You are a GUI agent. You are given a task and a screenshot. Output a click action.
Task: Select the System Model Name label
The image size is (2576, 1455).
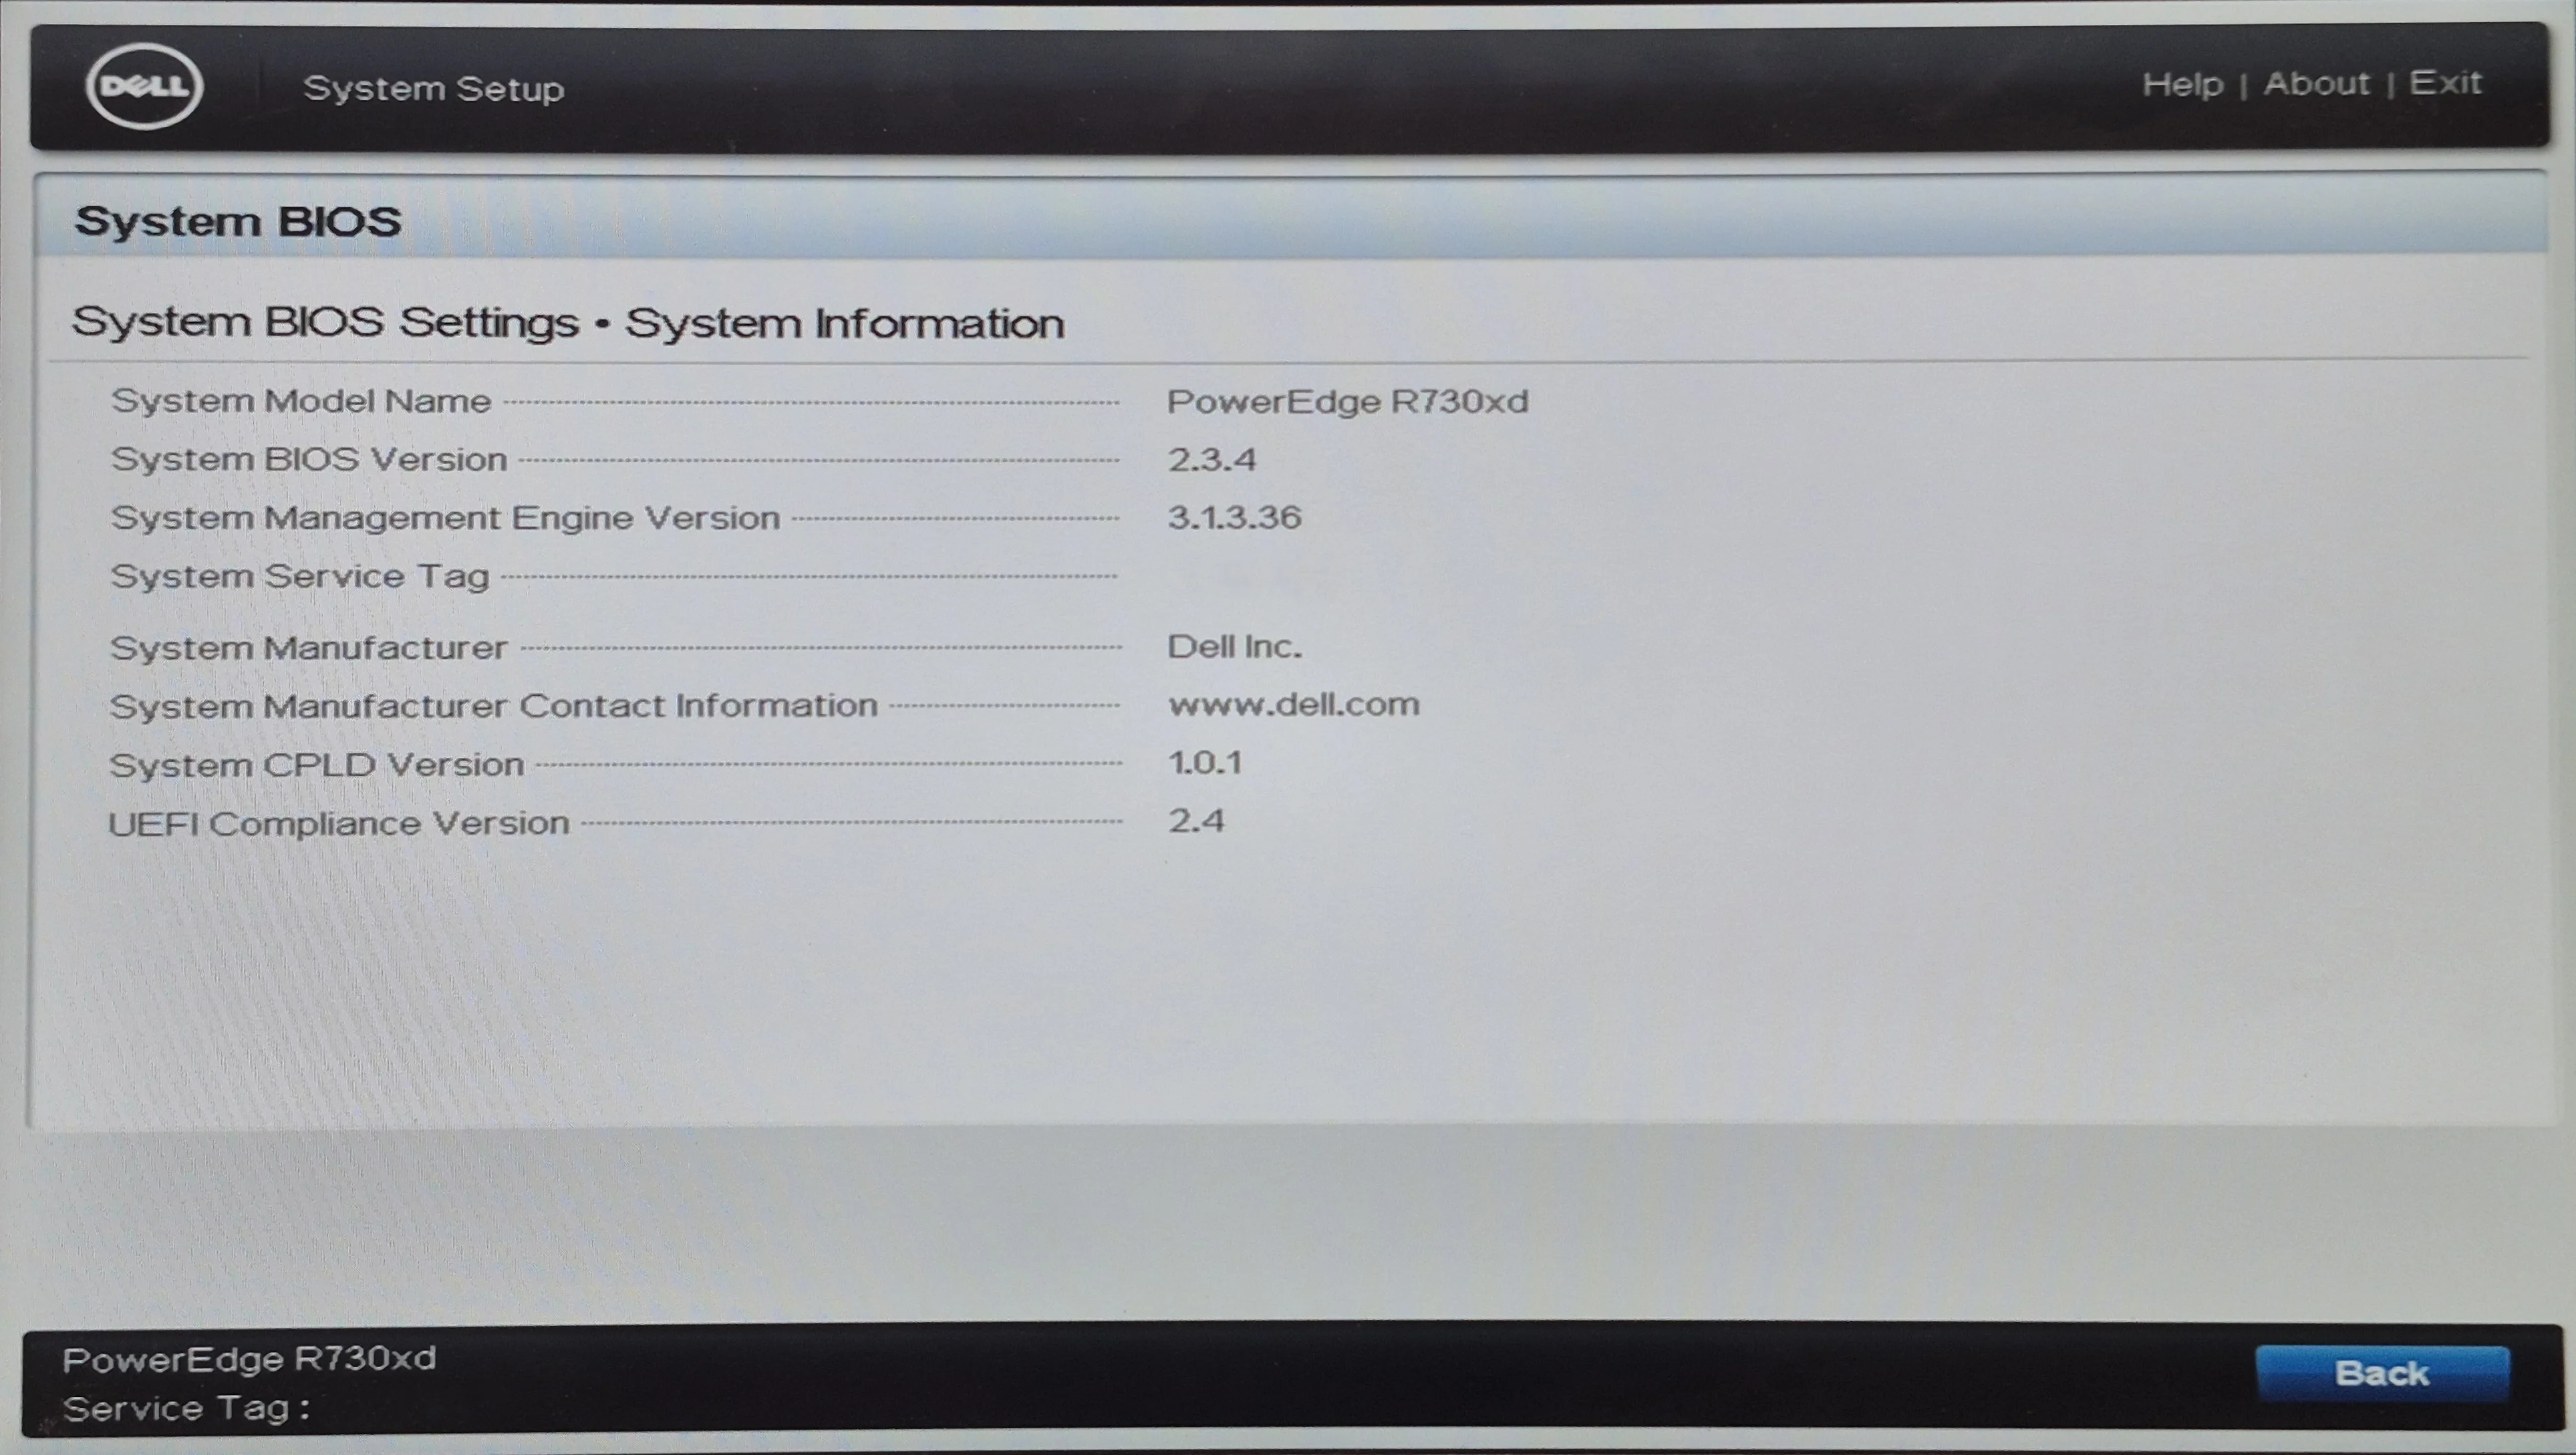click(301, 401)
